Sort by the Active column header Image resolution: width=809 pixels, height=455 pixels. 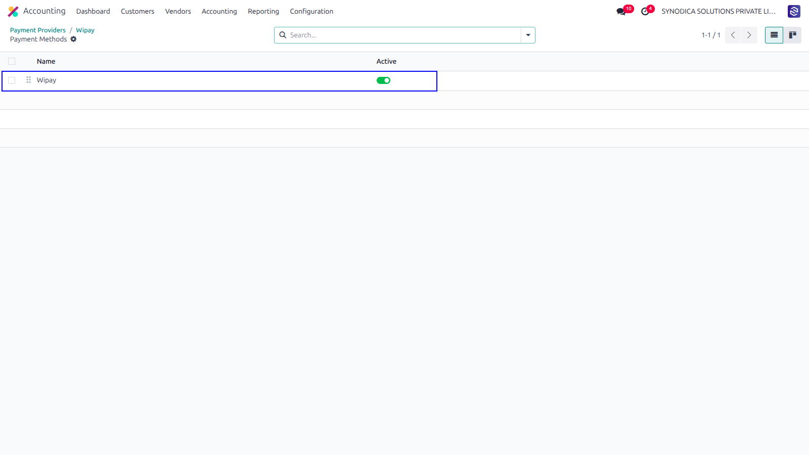point(386,61)
